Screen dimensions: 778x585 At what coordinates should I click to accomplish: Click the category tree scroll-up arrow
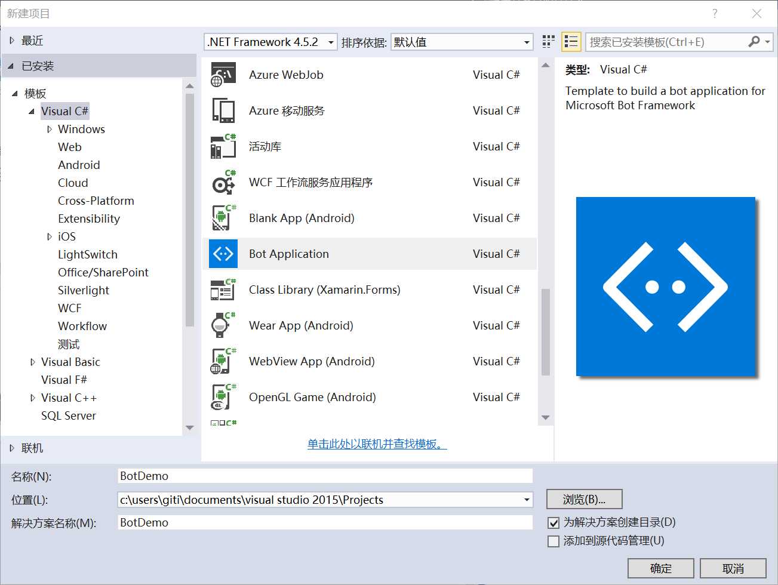coord(190,86)
